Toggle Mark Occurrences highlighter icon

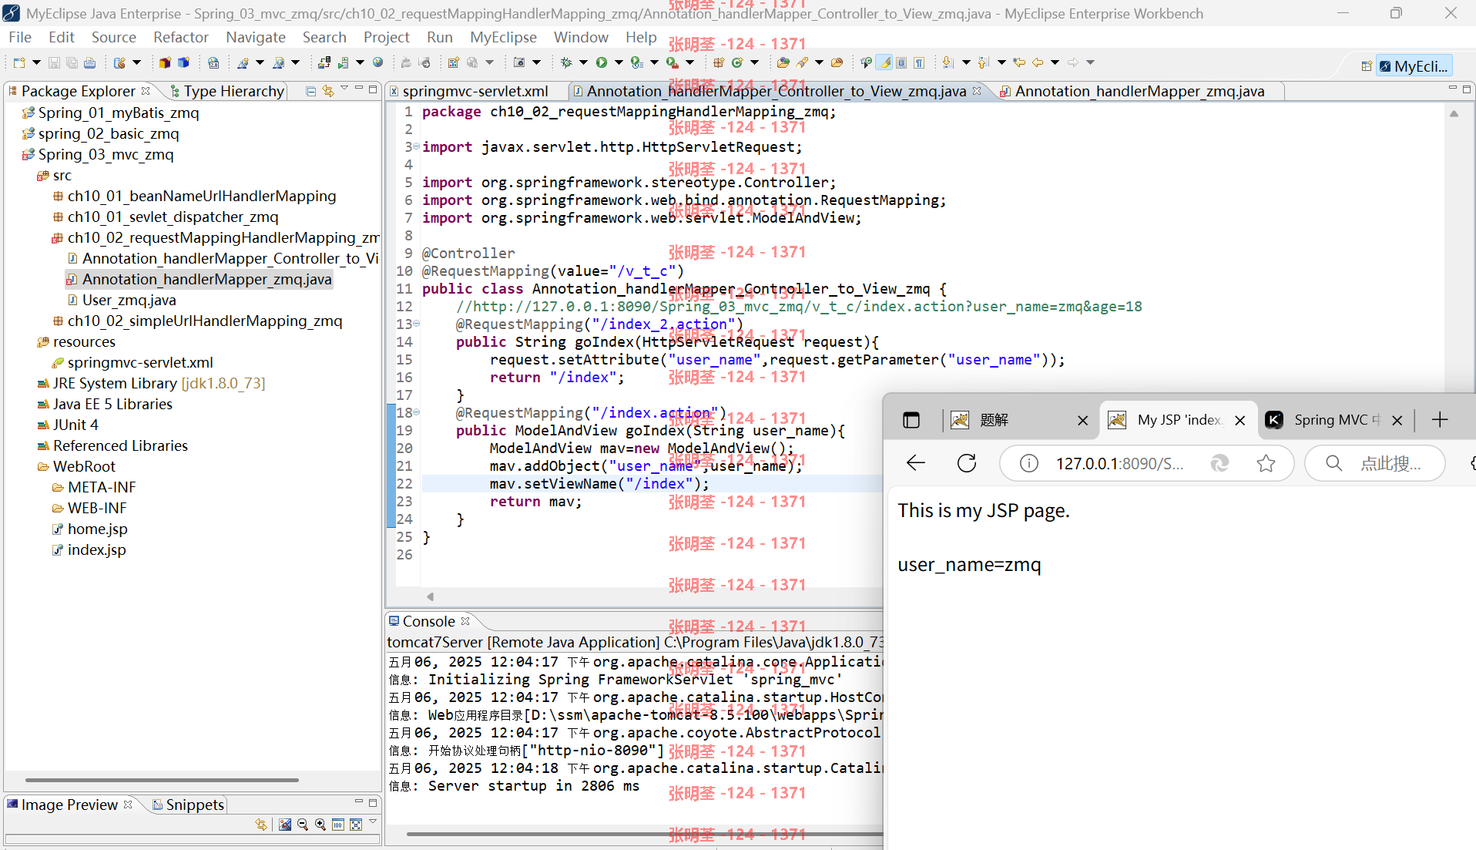tap(884, 63)
